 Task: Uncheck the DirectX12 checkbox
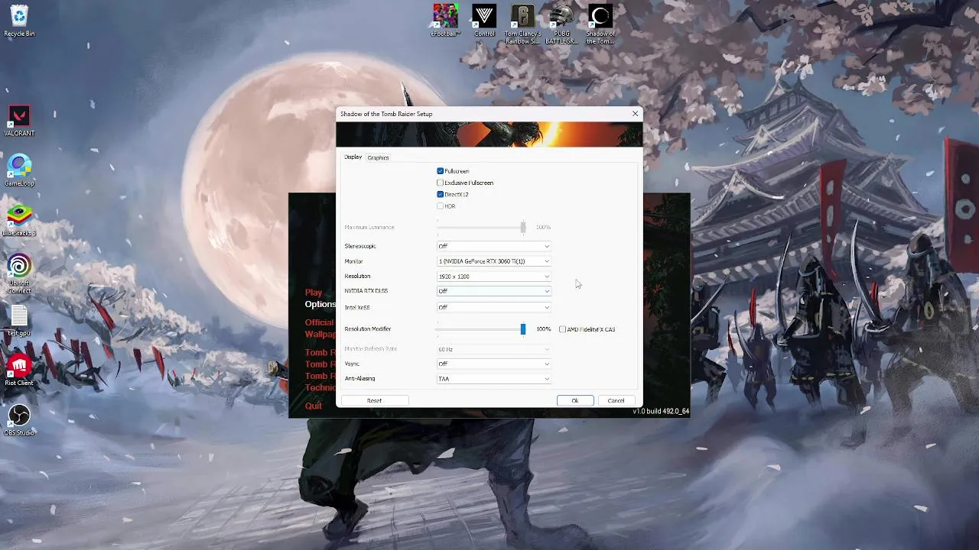(x=441, y=194)
